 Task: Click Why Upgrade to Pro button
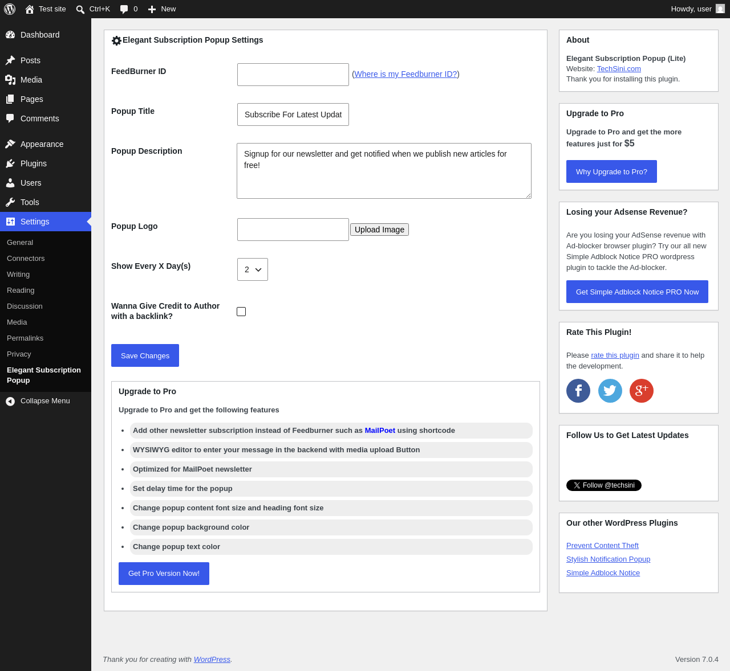611,171
